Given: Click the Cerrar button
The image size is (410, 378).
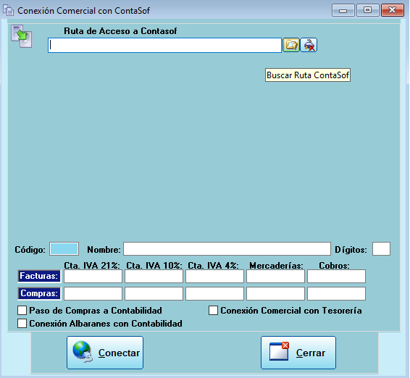Looking at the screenshot, I should click(x=298, y=353).
